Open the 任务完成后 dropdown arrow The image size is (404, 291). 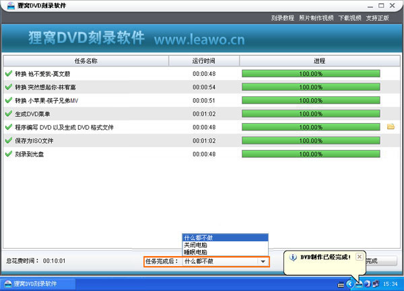point(263,261)
